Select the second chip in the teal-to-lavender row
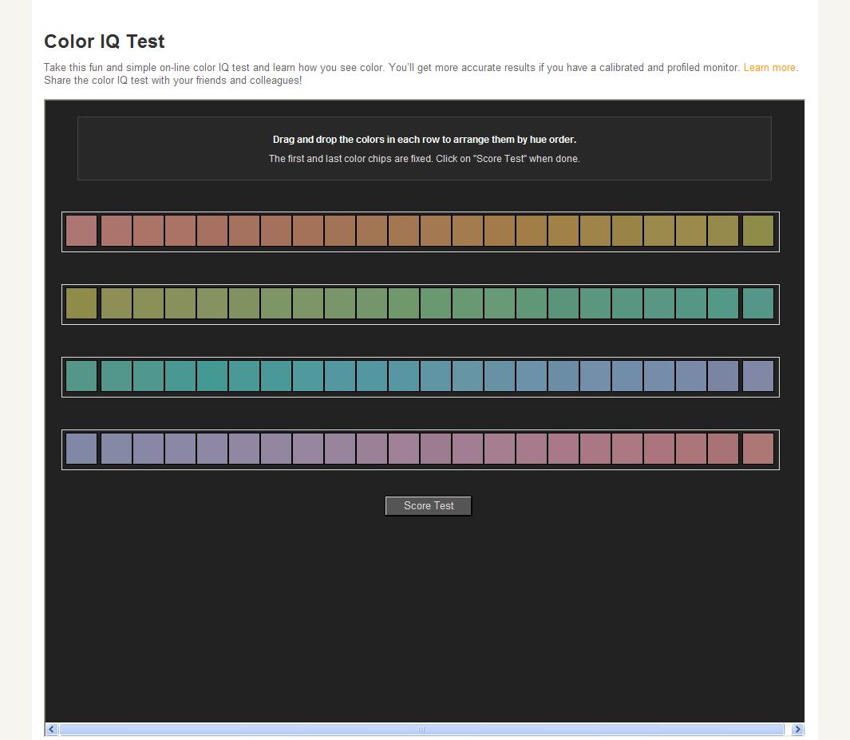Viewport: 850px width, 740px height. [x=117, y=376]
